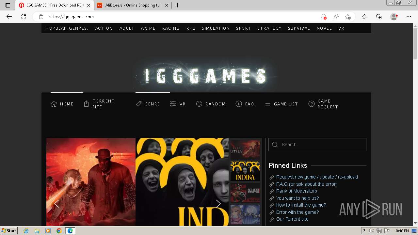Image resolution: width=418 pixels, height=235 pixels.
Task: Show previous slide with left arrow
Action: [56, 204]
